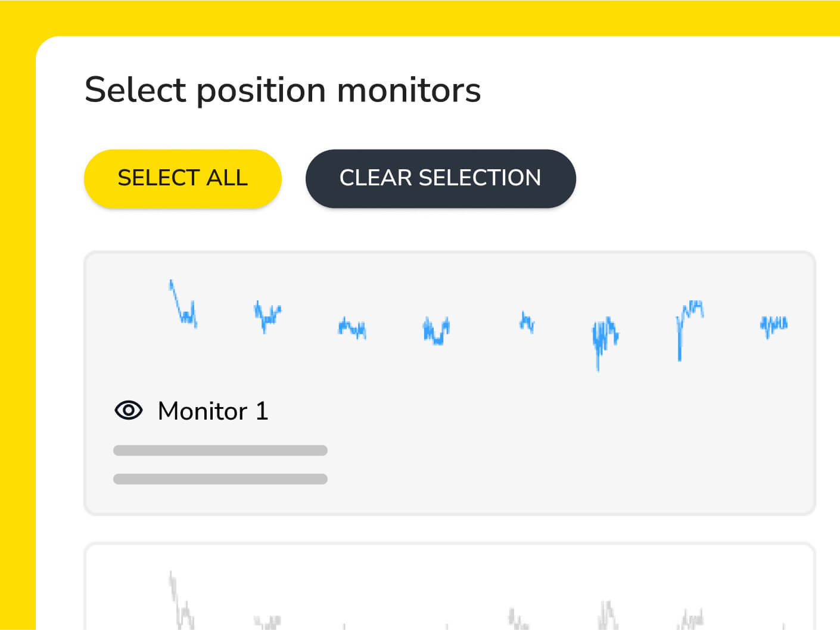This screenshot has width=840, height=630.
Task: Click the SELECT ALL button
Action: click(182, 178)
